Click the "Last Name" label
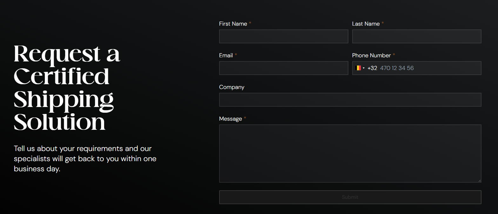Screen dimensions: 498x214 click(x=366, y=24)
